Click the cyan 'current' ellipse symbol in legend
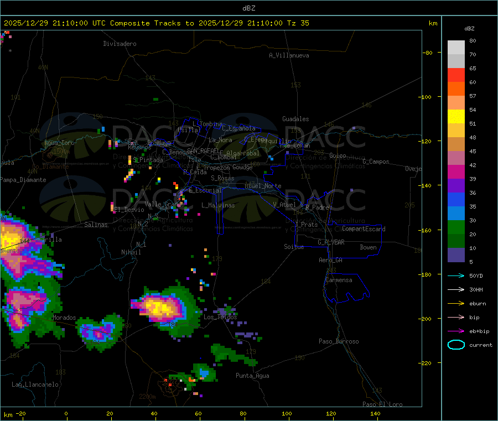 (x=456, y=345)
